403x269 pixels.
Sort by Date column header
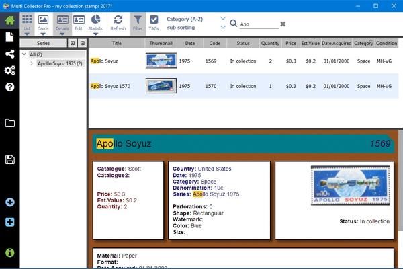click(x=190, y=43)
